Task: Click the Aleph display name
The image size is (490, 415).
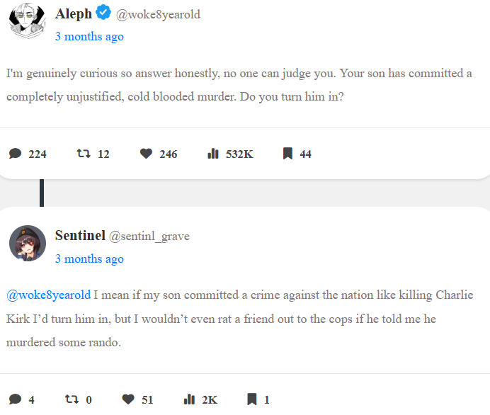Action: (x=73, y=13)
